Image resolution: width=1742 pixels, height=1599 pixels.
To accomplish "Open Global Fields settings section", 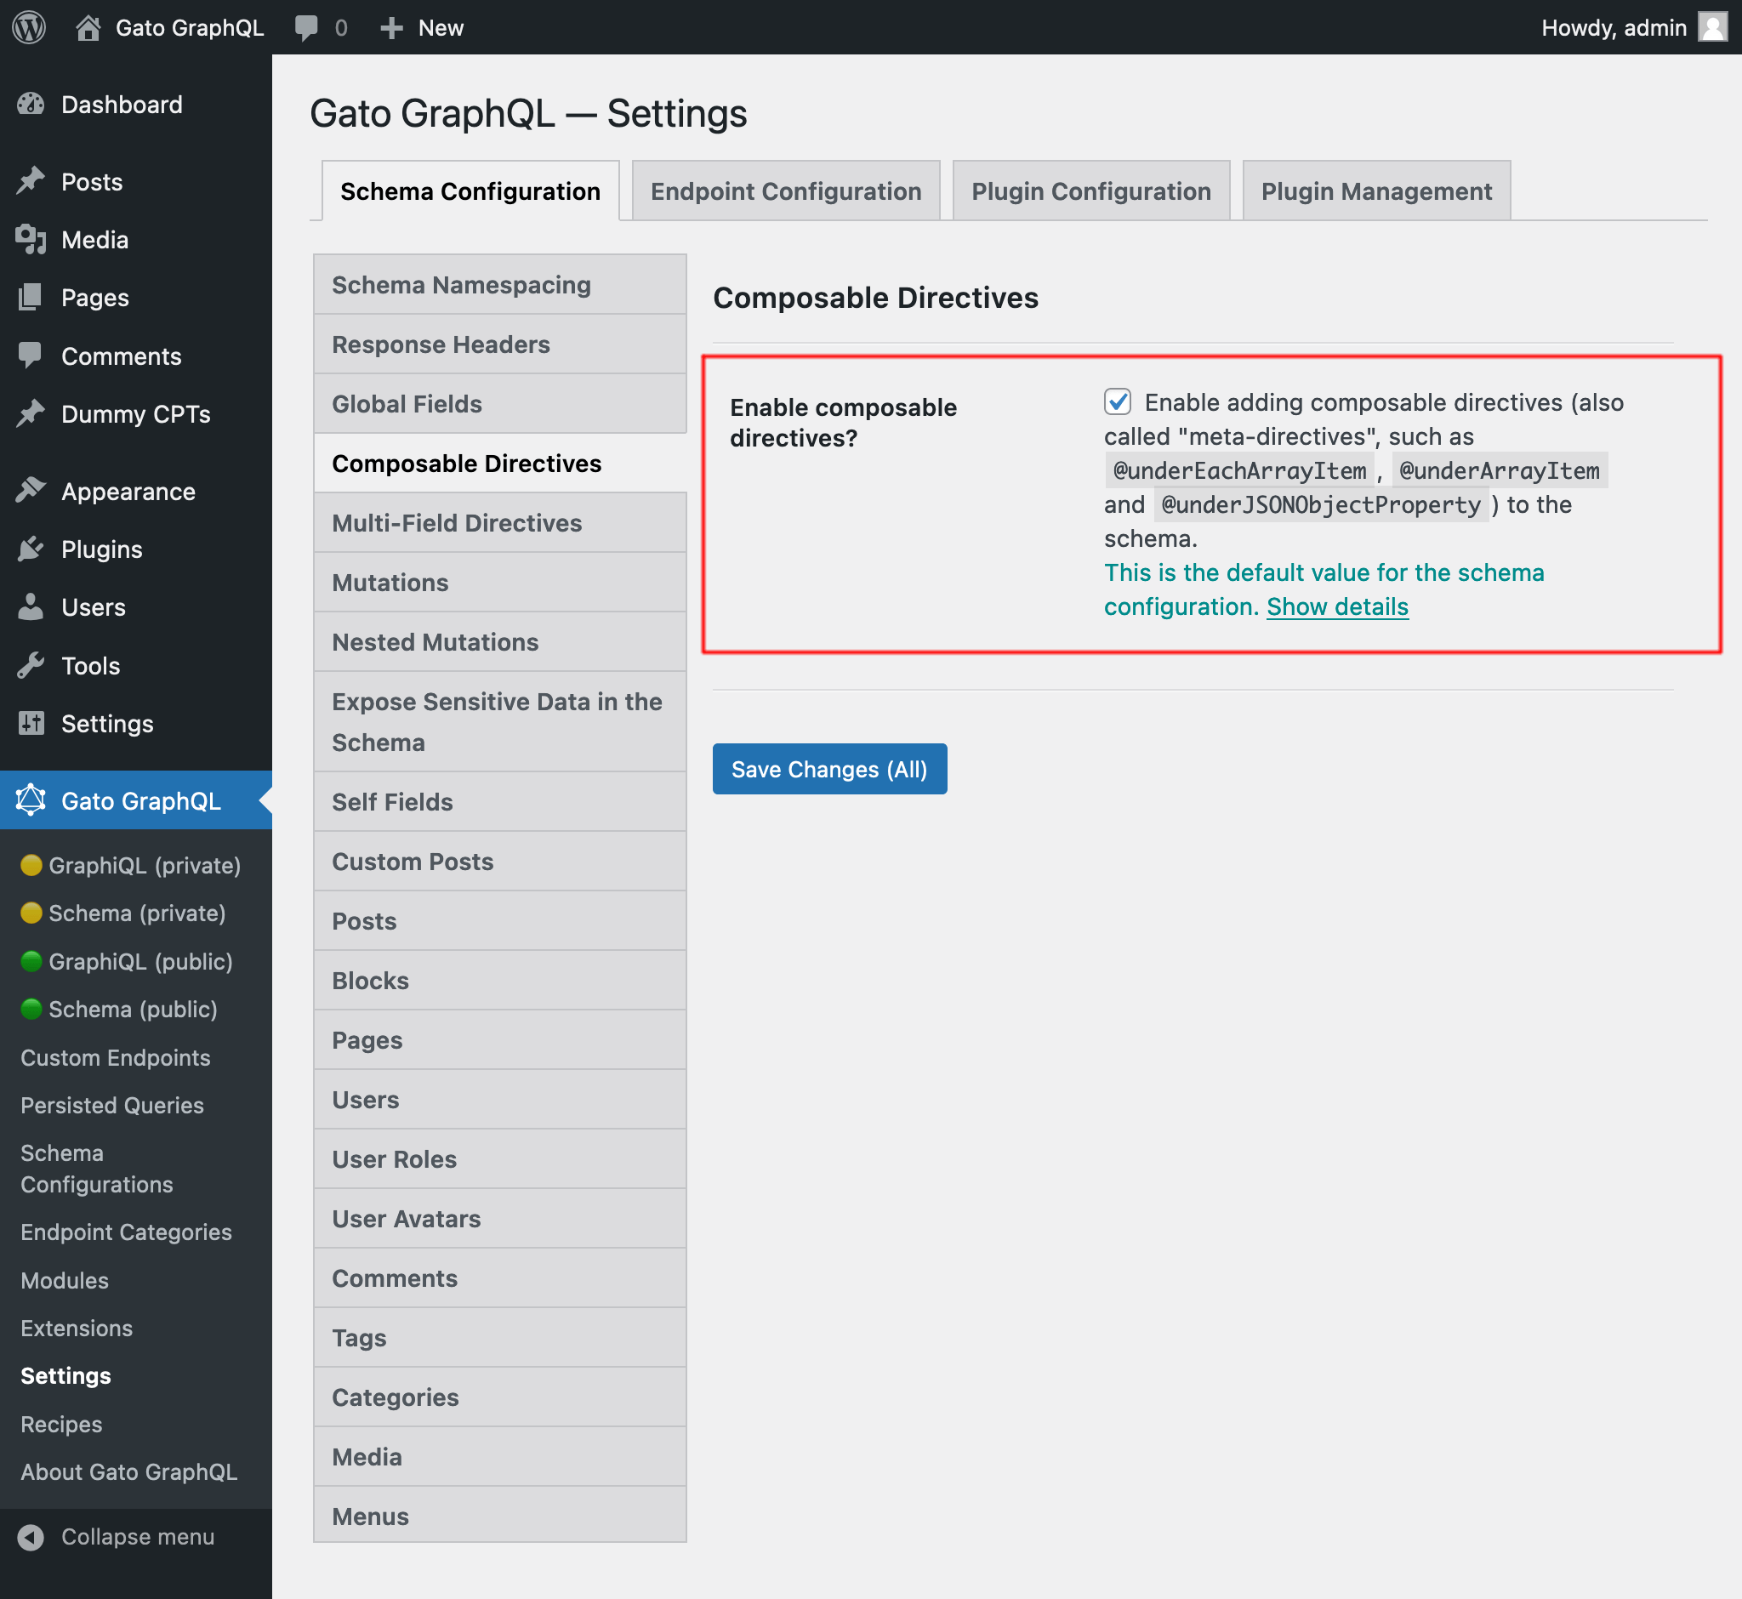I will [x=500, y=404].
